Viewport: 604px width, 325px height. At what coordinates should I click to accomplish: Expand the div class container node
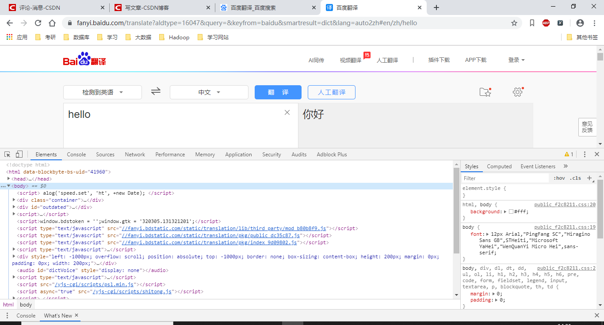(14, 200)
